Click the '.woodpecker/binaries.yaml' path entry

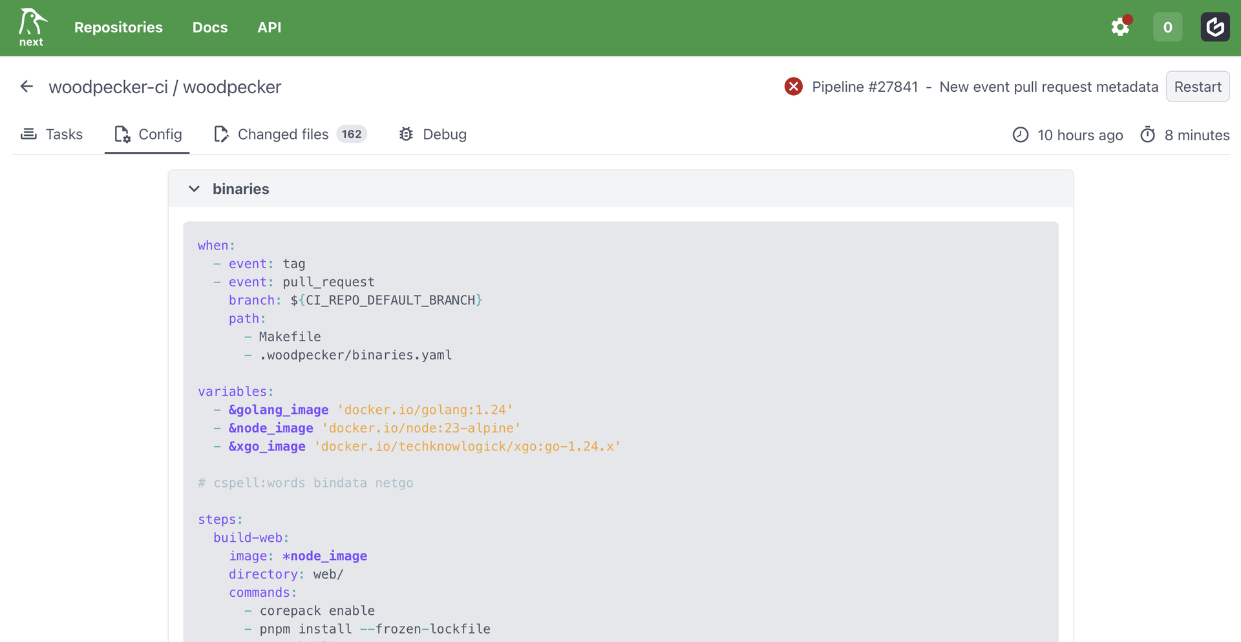tap(355, 355)
